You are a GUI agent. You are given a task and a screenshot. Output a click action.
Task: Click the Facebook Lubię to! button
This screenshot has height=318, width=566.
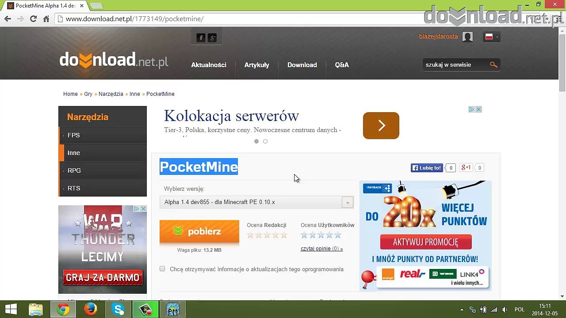point(427,168)
